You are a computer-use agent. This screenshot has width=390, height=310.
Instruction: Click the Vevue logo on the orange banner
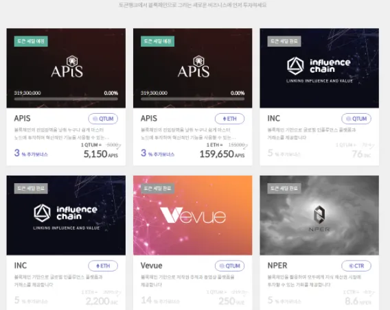[x=193, y=215]
